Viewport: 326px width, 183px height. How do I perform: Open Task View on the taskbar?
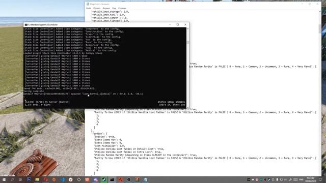20,179
